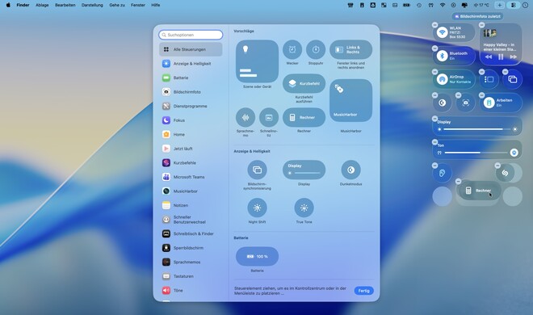Remove the WLAN control with its minus button

pyautogui.click(x=434, y=25)
